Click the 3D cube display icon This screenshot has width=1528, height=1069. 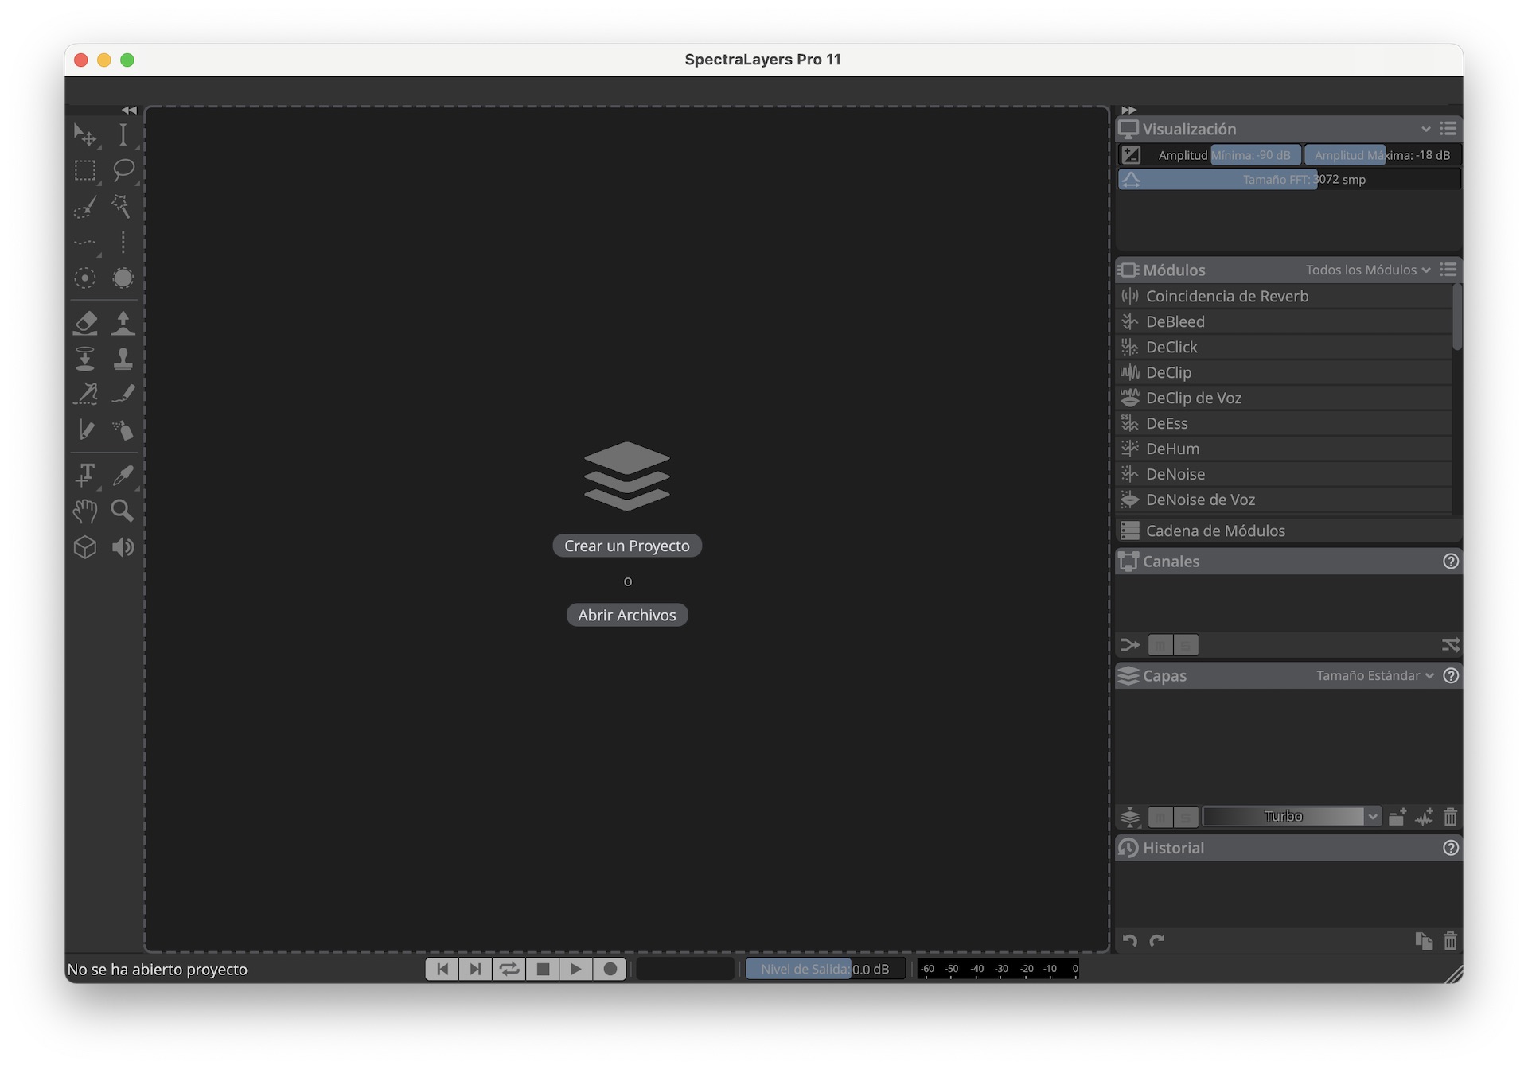[85, 547]
